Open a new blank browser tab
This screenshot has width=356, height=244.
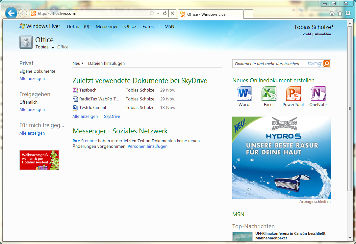coord(248,14)
